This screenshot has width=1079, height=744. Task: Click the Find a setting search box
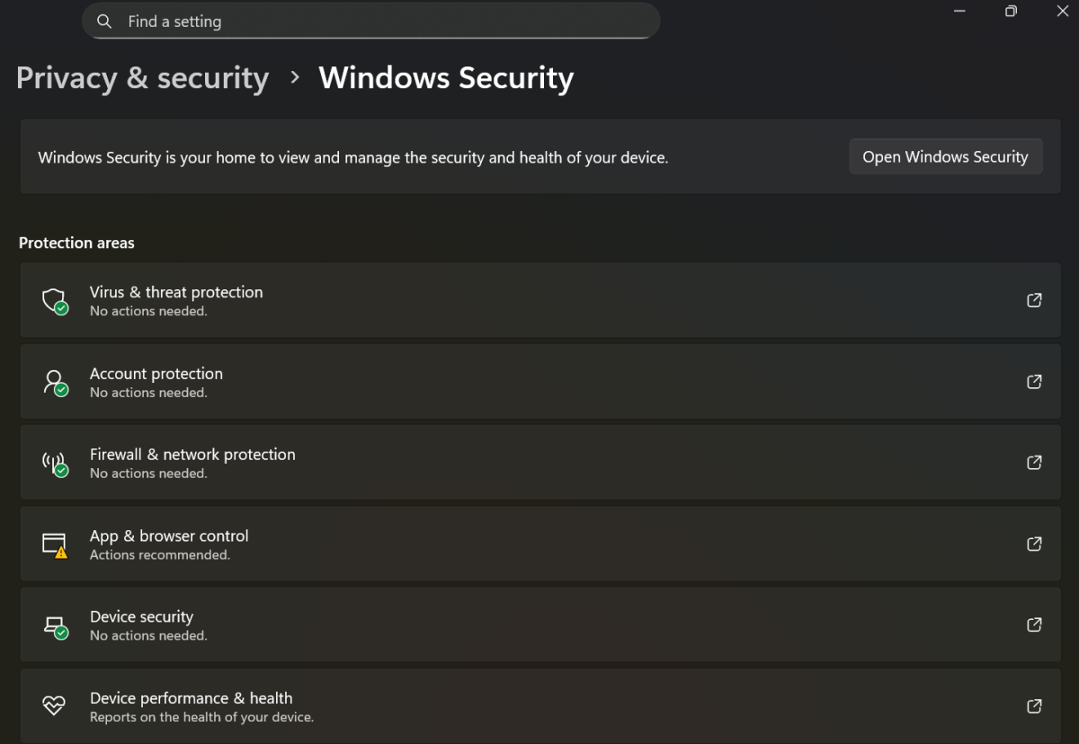coord(371,21)
